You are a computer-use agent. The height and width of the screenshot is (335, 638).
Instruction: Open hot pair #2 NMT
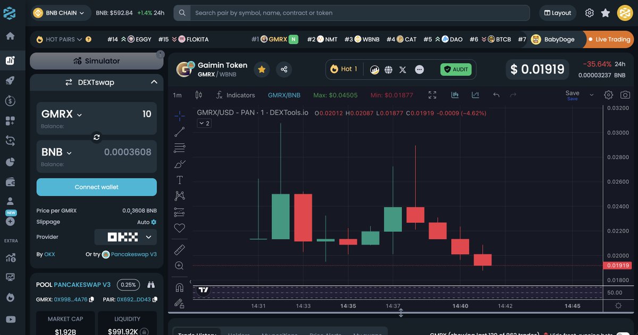click(x=322, y=39)
